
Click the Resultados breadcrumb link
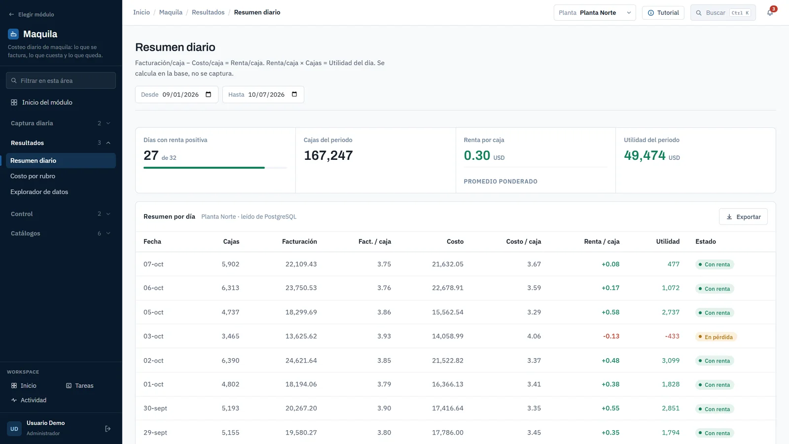[208, 12]
